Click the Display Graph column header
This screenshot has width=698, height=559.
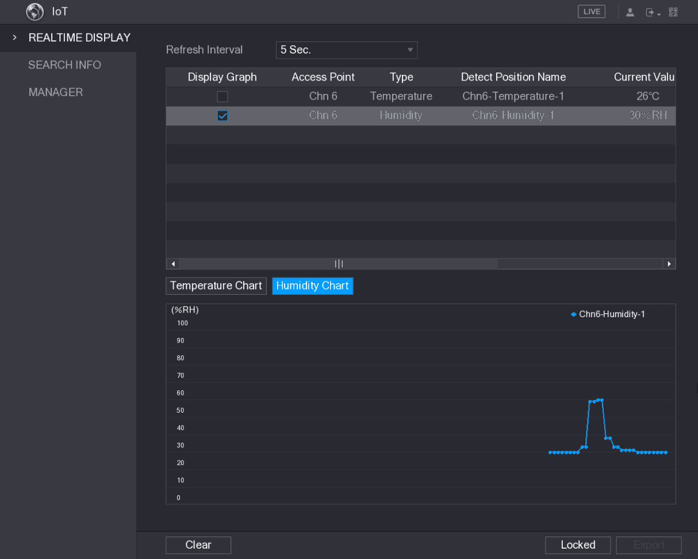pyautogui.click(x=223, y=77)
